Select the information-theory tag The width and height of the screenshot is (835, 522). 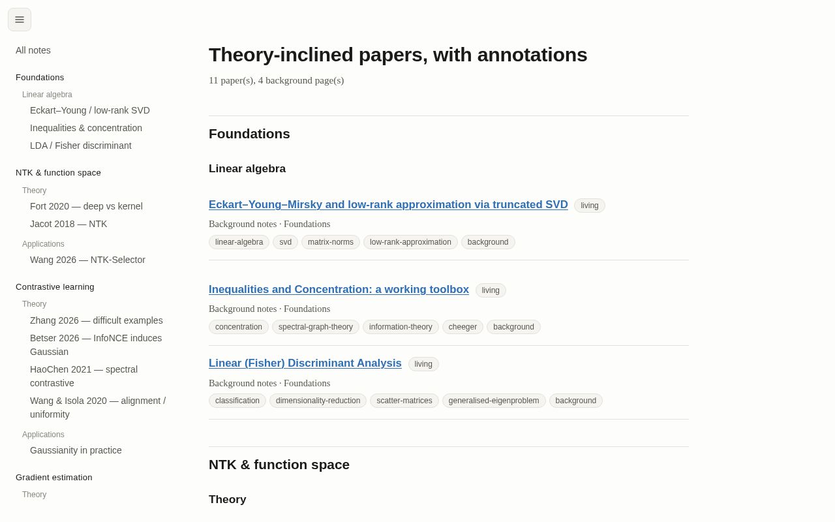point(401,327)
